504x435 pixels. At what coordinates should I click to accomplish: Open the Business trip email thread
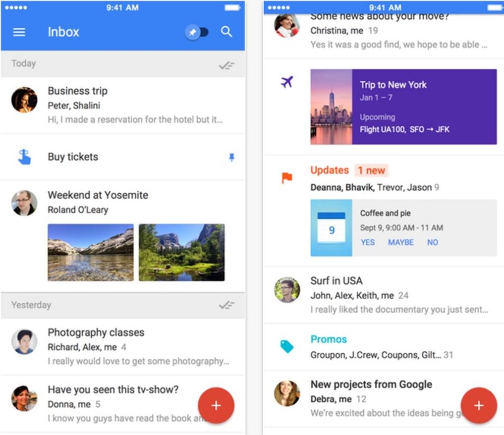point(134,105)
